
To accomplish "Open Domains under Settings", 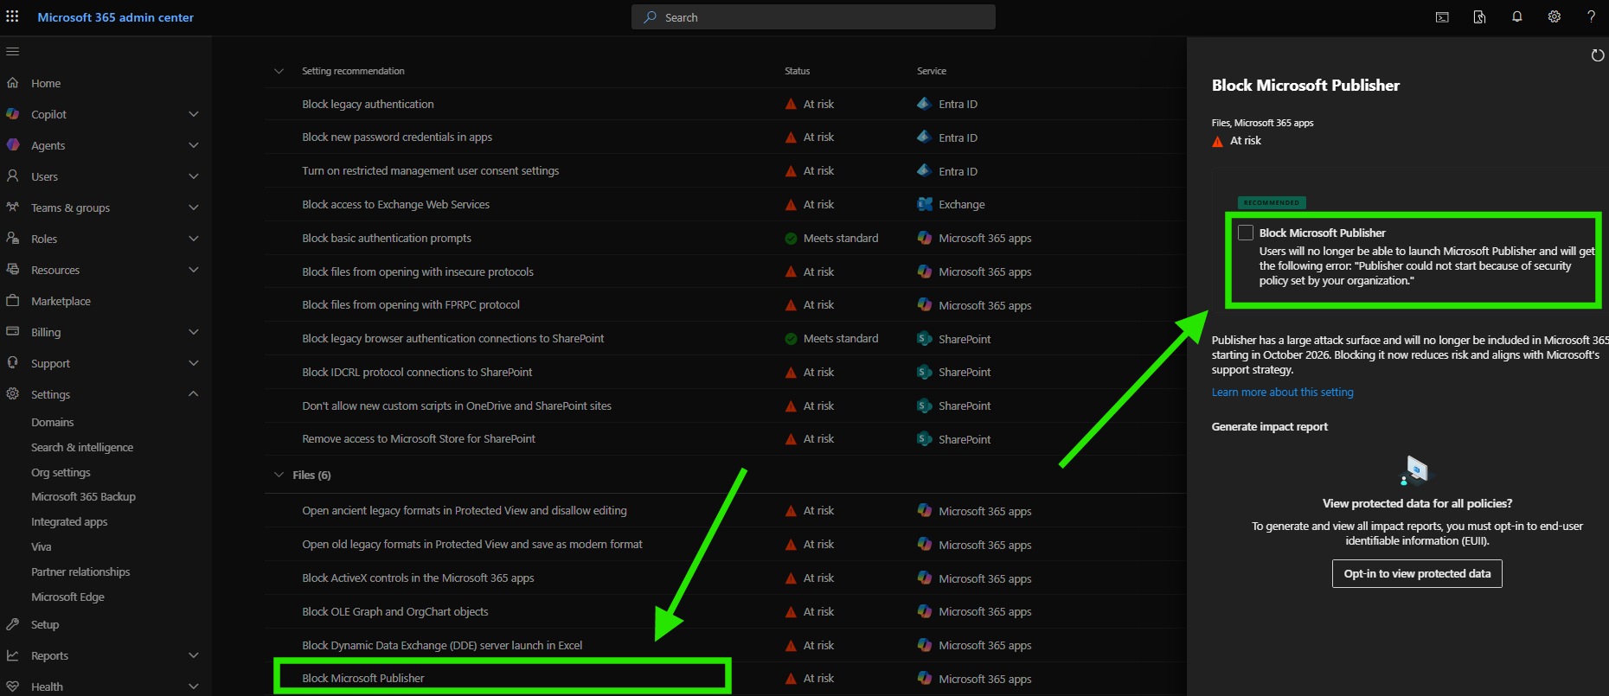I will click(53, 423).
